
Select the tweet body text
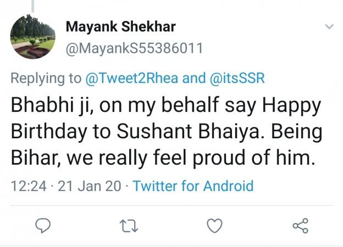[x=166, y=131]
